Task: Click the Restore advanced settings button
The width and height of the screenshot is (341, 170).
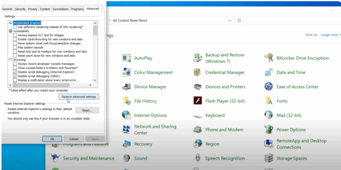Action: point(79,97)
